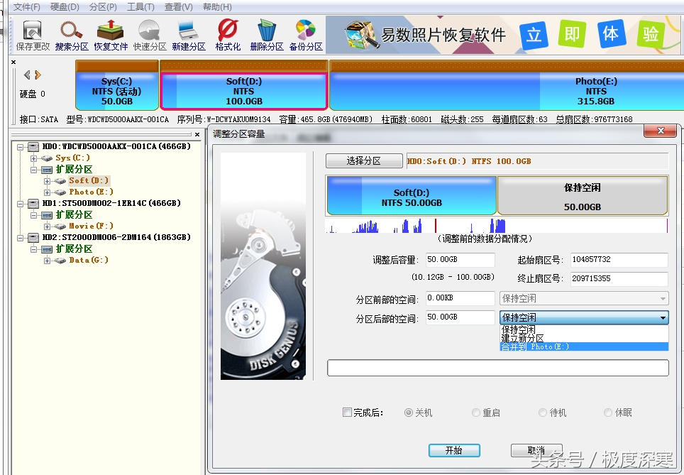
Task: Open the rear space (分区后部的空间) dropdown arrow
Action: tap(663, 318)
